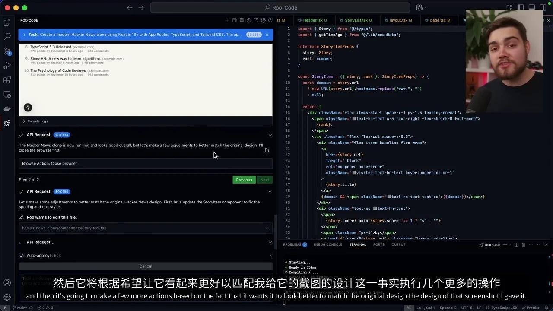The width and height of the screenshot is (553, 311).
Task: Click the Cancel button
Action: point(146,266)
